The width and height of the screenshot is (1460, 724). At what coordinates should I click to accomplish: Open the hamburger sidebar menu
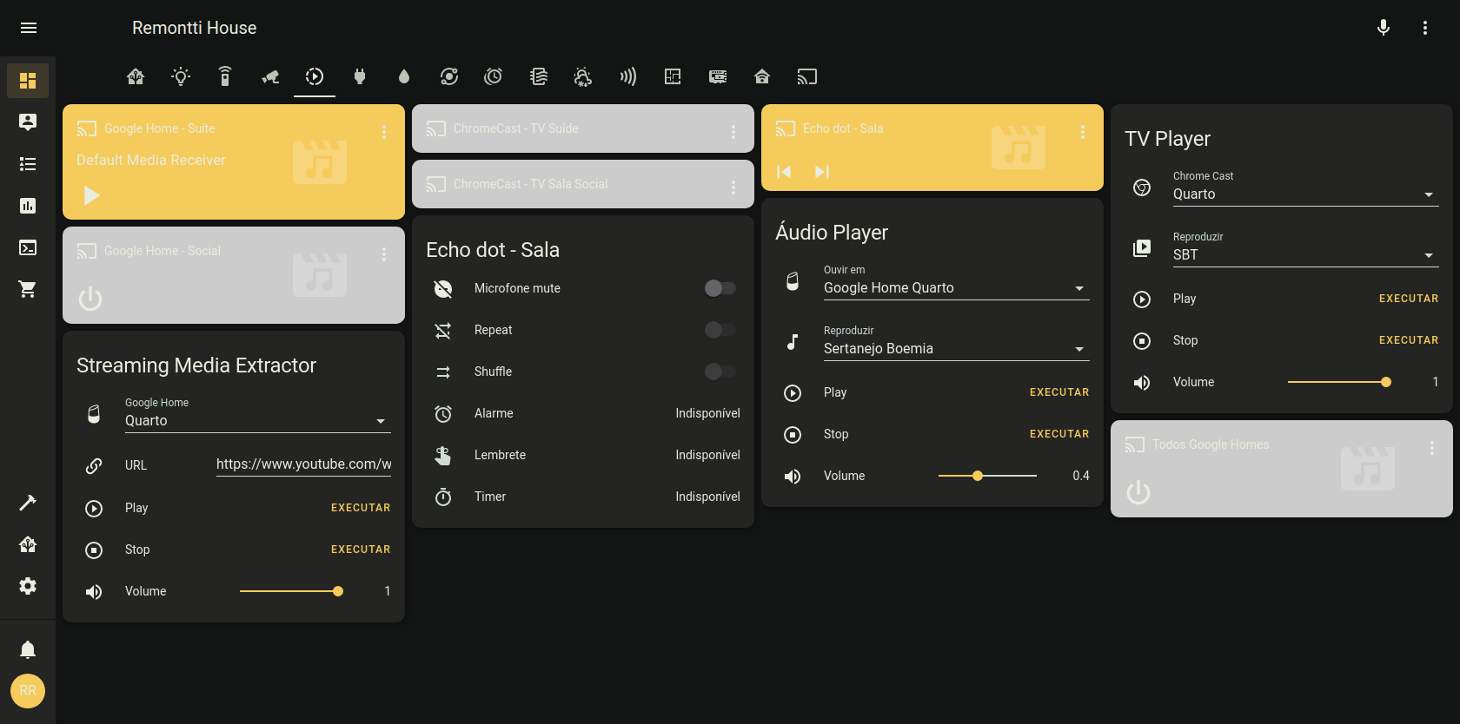pos(28,28)
